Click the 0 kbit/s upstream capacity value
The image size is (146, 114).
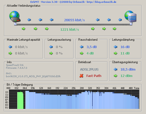pyautogui.click(x=21, y=53)
